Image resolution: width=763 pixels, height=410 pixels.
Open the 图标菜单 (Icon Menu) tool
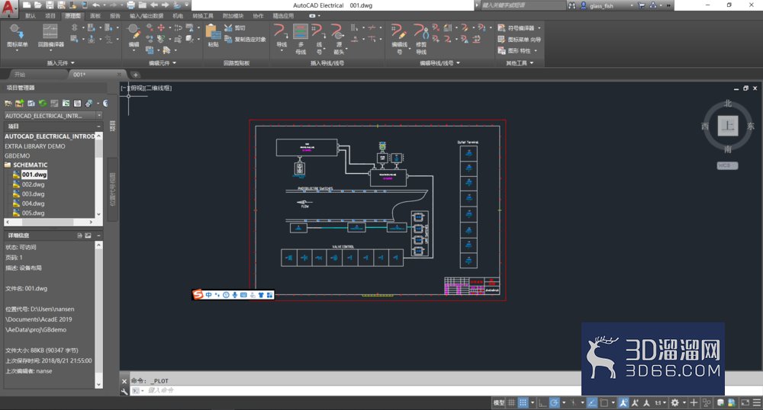point(17,36)
